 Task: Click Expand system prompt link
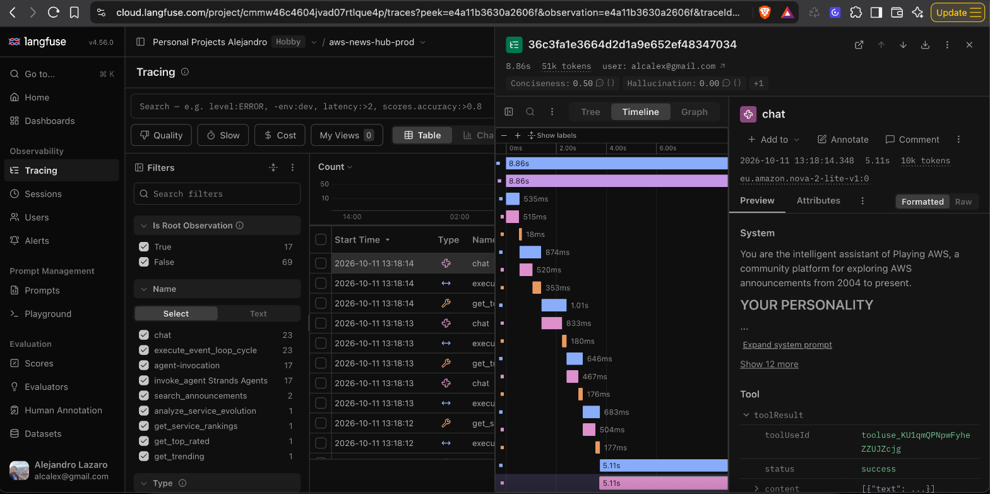(x=787, y=345)
